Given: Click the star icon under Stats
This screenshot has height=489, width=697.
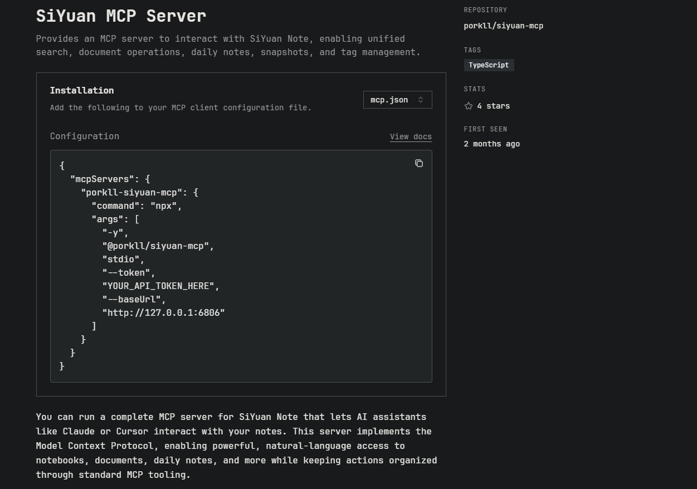Looking at the screenshot, I should click(469, 106).
